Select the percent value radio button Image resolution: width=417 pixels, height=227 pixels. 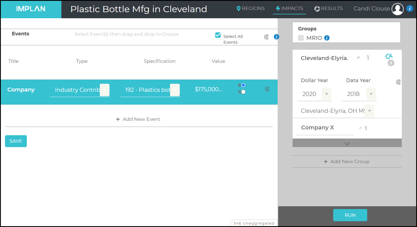(x=243, y=92)
